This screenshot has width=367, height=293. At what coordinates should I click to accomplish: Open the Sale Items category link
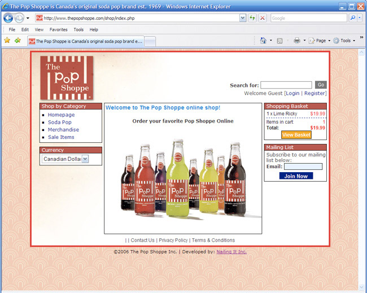(x=61, y=137)
